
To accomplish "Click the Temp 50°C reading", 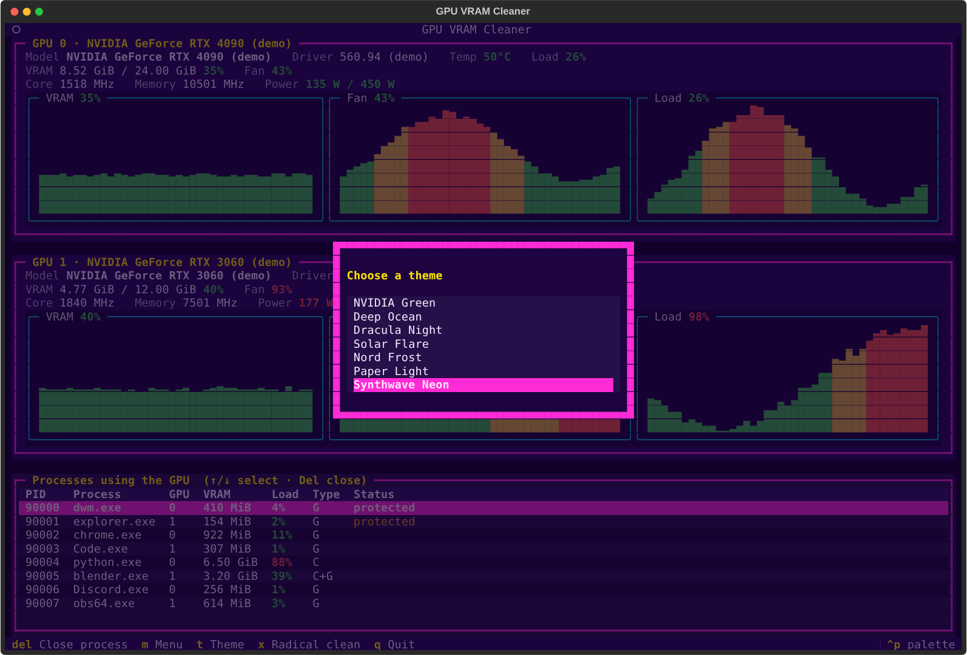I will (480, 57).
